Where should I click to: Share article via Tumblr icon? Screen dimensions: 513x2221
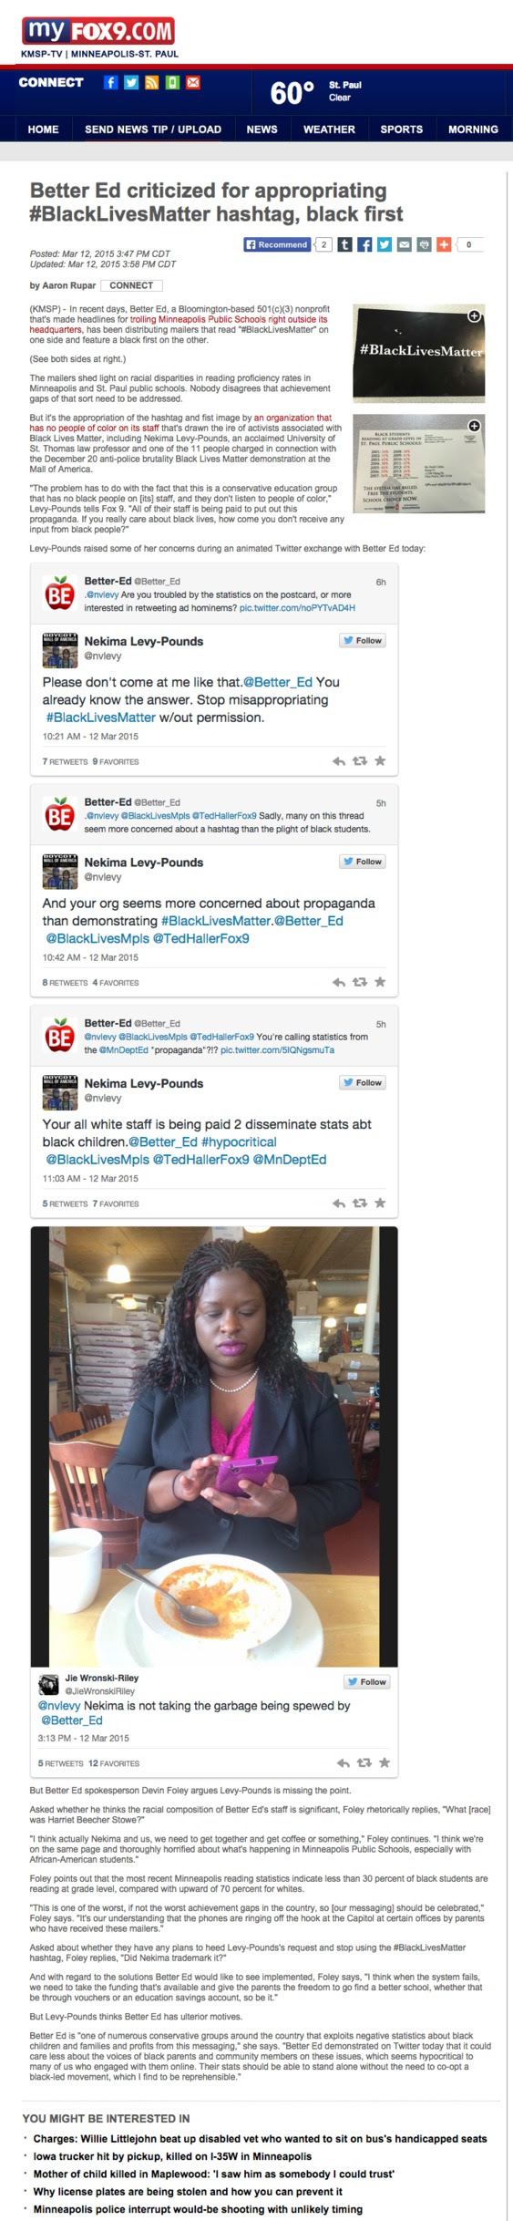[344, 244]
